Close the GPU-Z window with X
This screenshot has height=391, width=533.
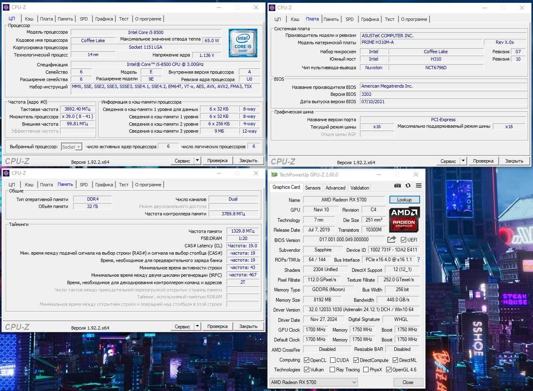pos(416,174)
